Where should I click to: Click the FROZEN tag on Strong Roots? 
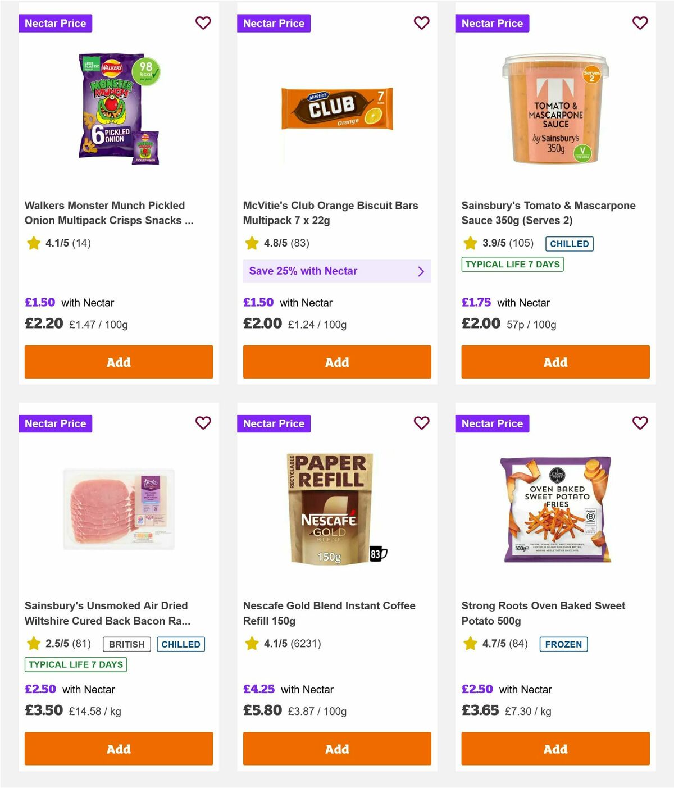(563, 644)
